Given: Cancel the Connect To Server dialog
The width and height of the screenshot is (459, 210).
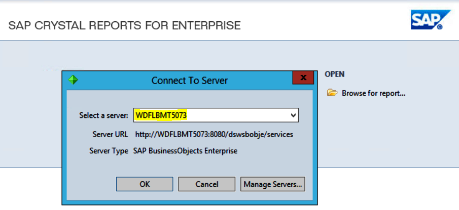Looking at the screenshot, I should tap(206, 184).
